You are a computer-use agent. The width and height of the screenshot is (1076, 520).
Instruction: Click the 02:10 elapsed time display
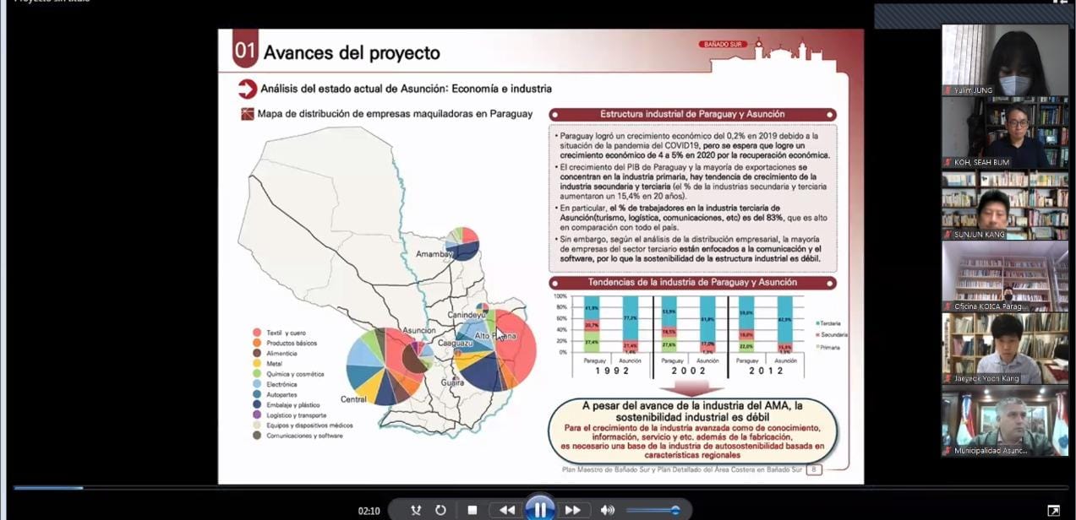(x=369, y=511)
